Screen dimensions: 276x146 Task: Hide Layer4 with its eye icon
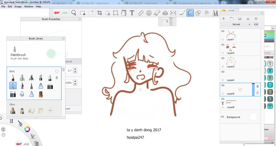pos(223,72)
